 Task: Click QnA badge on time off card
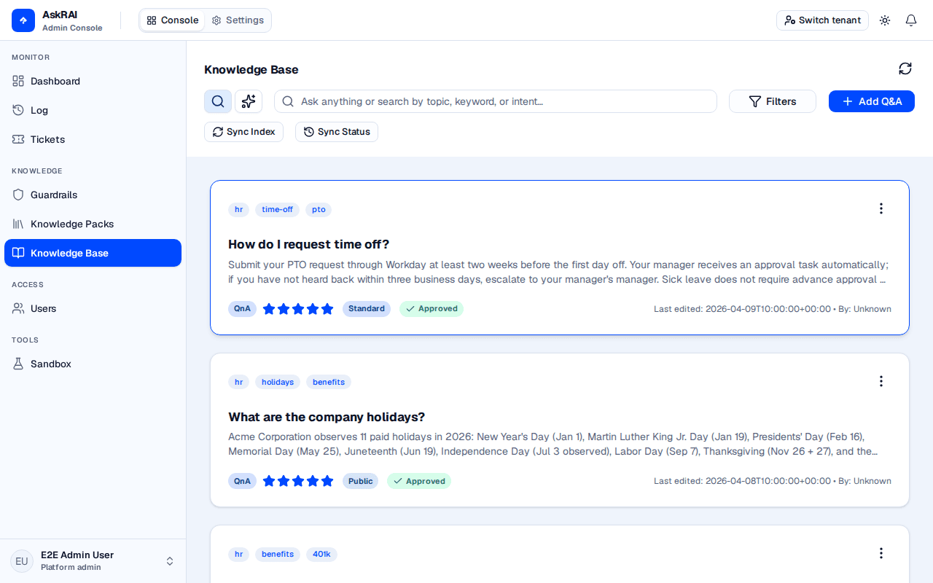pyautogui.click(x=242, y=309)
